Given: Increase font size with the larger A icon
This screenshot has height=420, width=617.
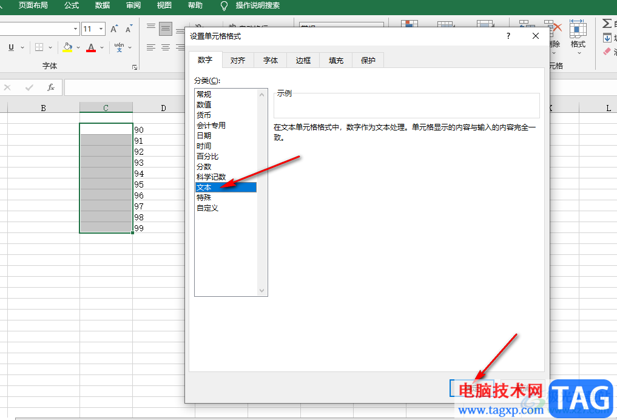Looking at the screenshot, I should pos(114,29).
